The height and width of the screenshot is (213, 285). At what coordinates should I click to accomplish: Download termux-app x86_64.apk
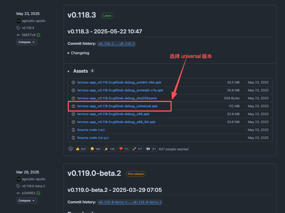[116, 122]
